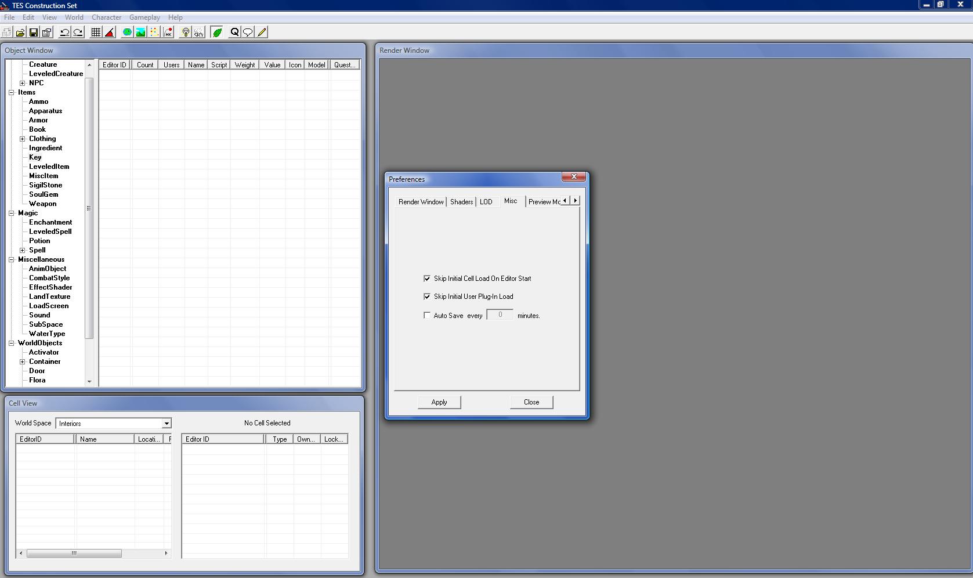Viewport: 973px width, 578px height.
Task: Click the redo arrow icon
Action: coord(78,32)
